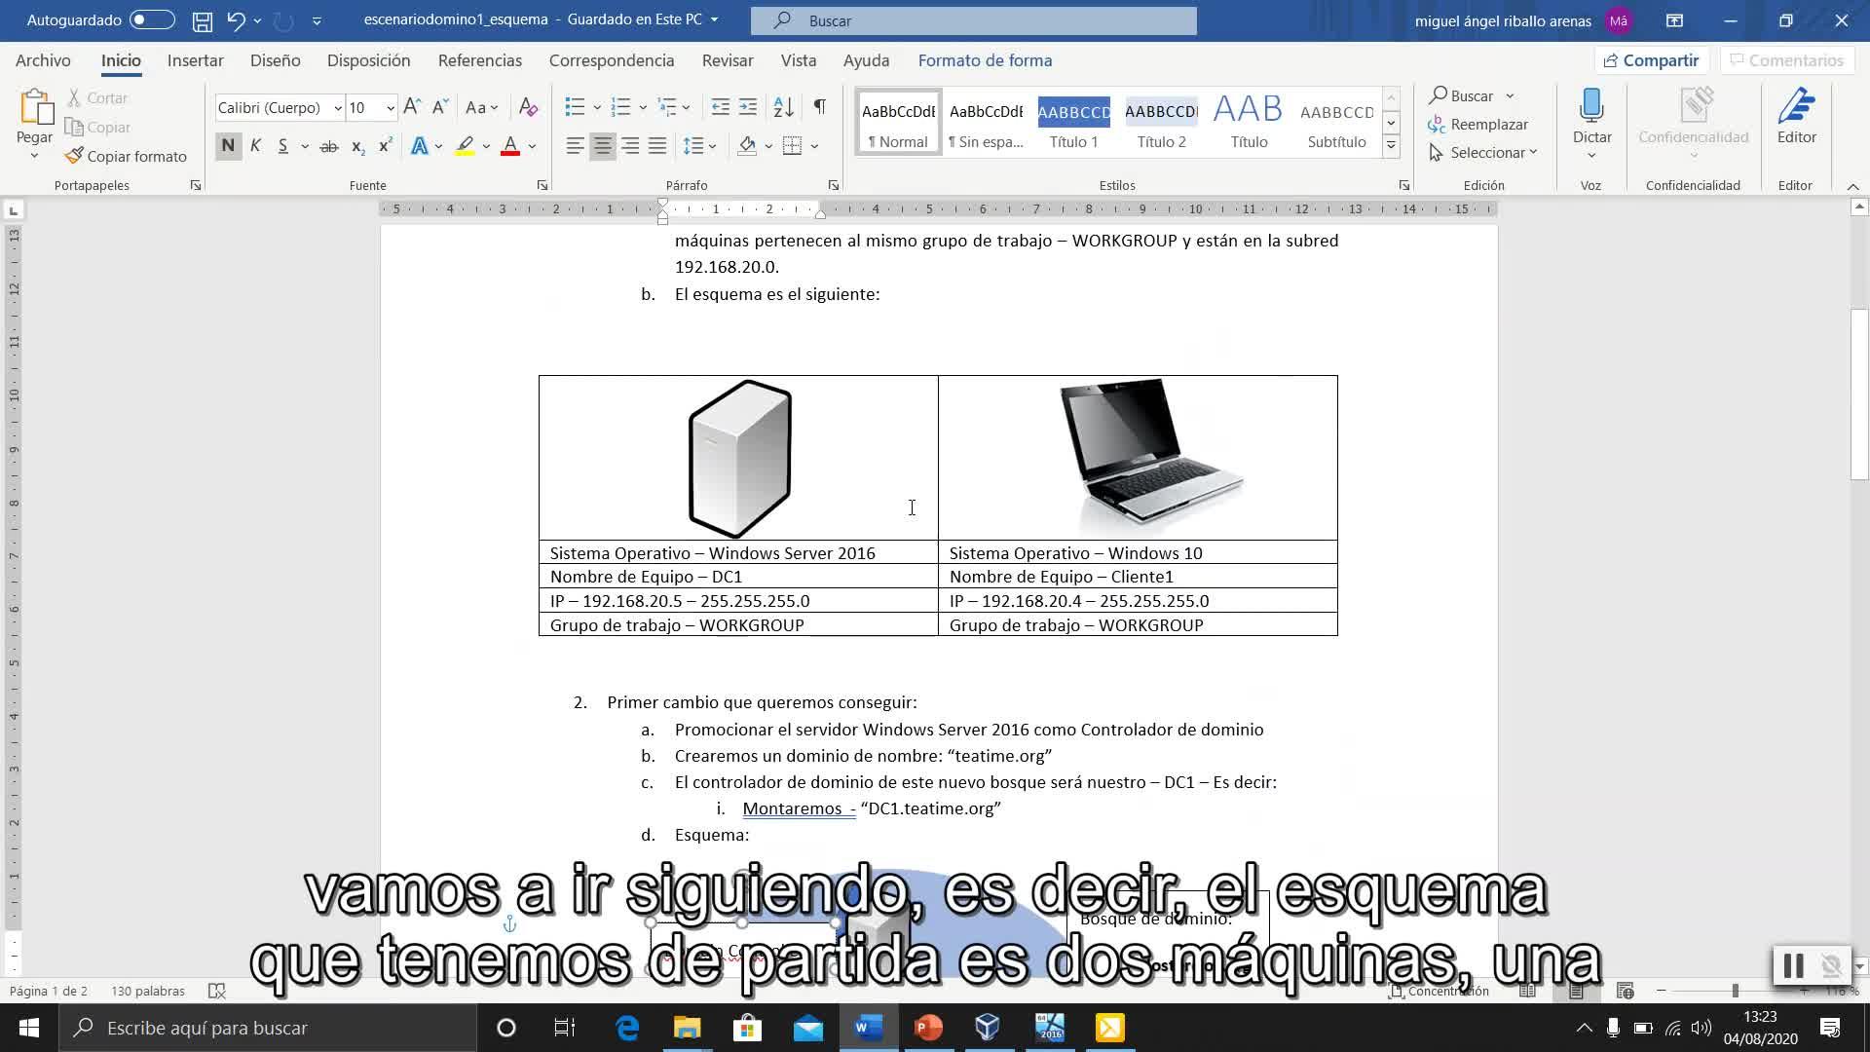The height and width of the screenshot is (1052, 1870).
Task: Click the Buscar search box
Action: point(974,20)
